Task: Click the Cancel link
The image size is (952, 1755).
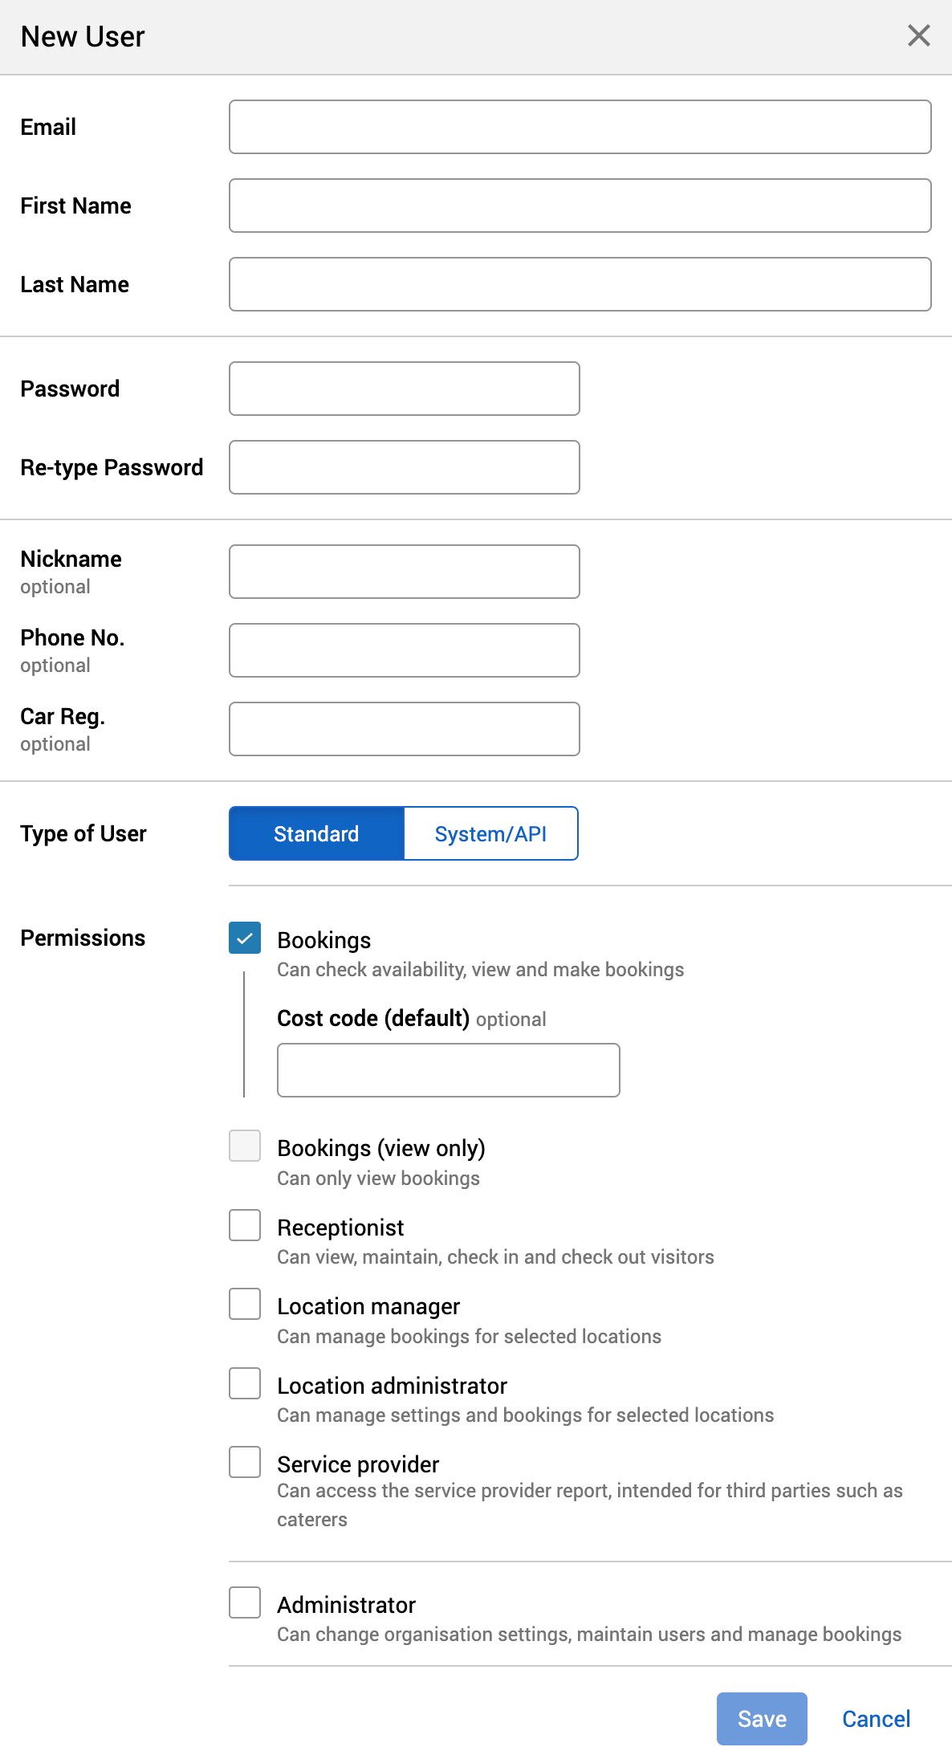Action: pyautogui.click(x=876, y=1718)
